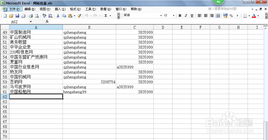268x140 pixels.
Task: Align cell text left
Action: 199,16
